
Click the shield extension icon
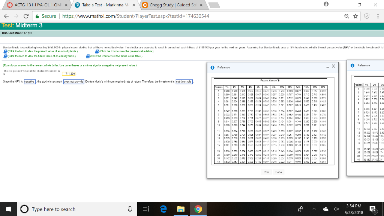(367, 16)
